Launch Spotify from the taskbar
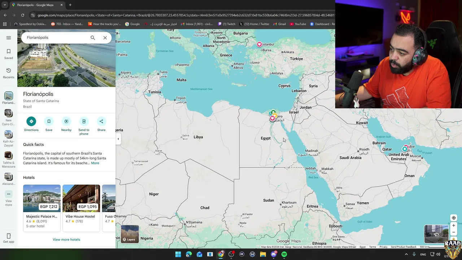The width and height of the screenshot is (462, 260). click(284, 254)
